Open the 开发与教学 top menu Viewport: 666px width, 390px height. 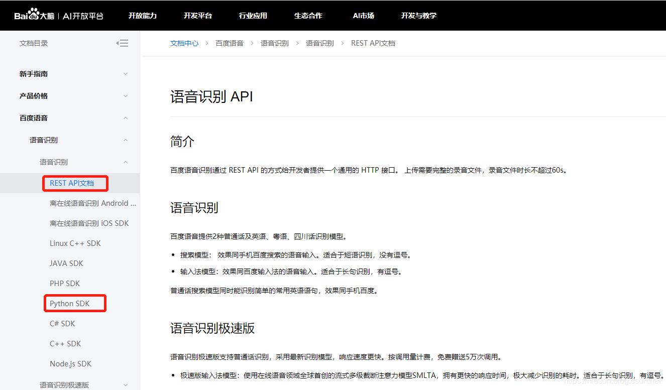[419, 16]
